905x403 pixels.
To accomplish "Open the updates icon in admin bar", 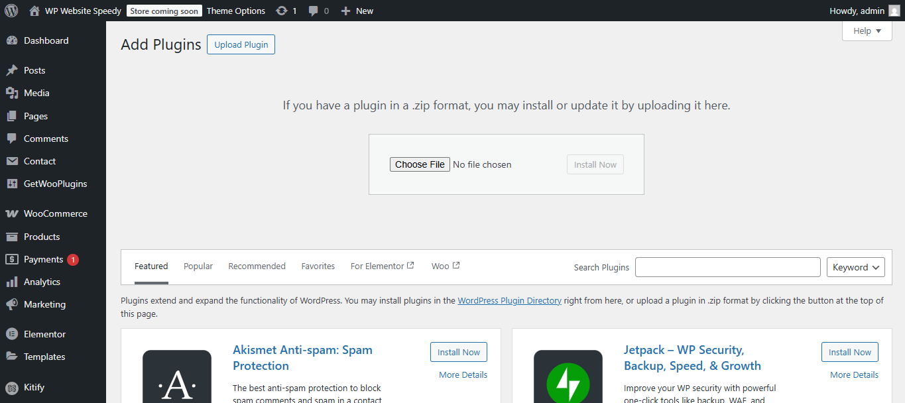I will [282, 11].
